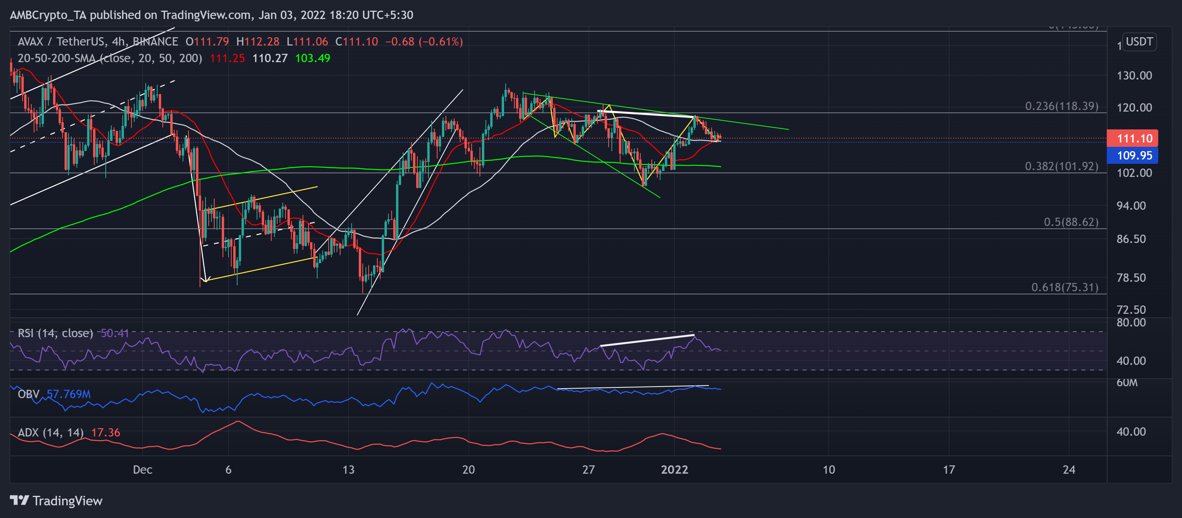Click the blue 109.95 price tag

(x=1132, y=156)
